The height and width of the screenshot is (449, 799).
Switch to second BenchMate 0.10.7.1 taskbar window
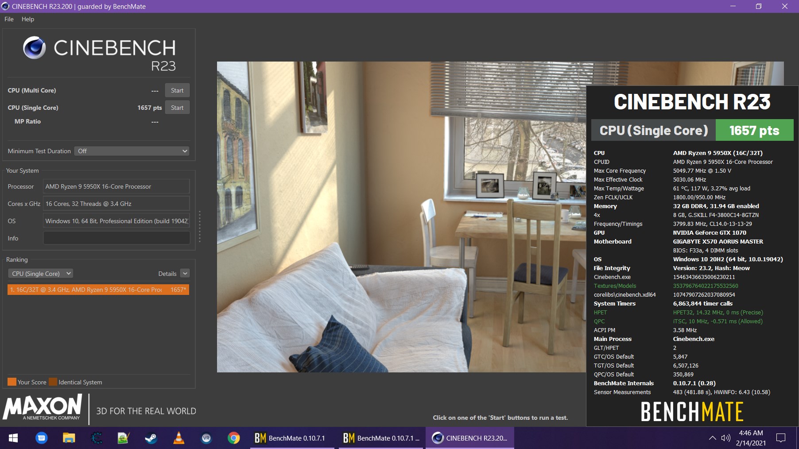coord(380,438)
